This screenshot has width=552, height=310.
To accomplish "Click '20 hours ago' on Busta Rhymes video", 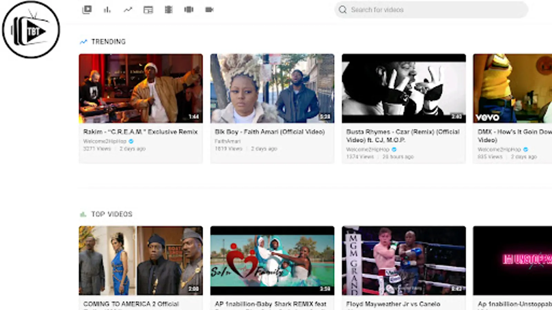I will 398,157.
